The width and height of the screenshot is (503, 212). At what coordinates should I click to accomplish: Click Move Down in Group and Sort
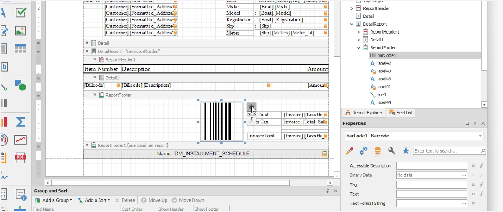pos(188,200)
